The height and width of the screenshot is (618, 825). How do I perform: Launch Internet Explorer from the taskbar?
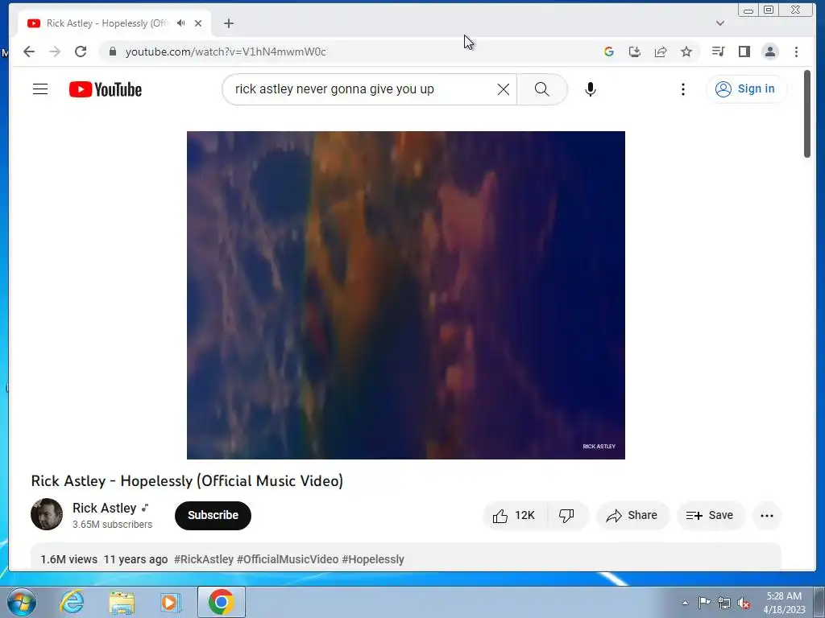point(72,602)
